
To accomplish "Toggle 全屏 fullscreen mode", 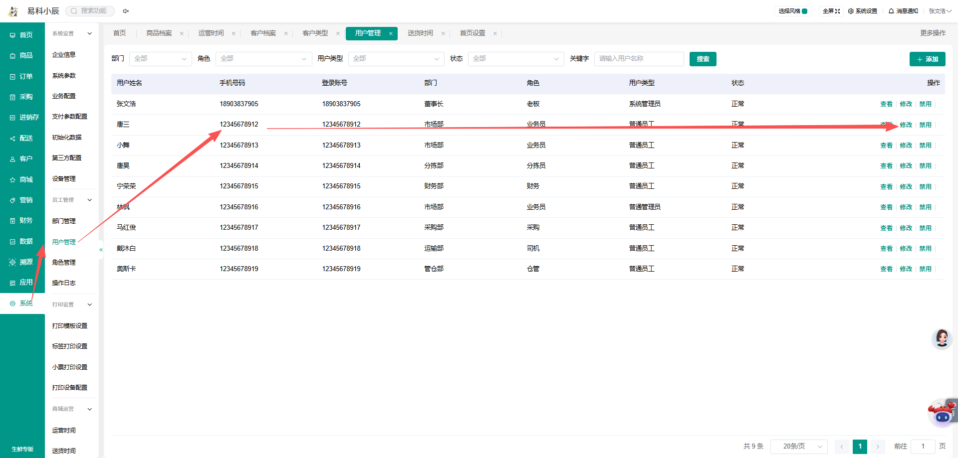I will click(x=831, y=11).
